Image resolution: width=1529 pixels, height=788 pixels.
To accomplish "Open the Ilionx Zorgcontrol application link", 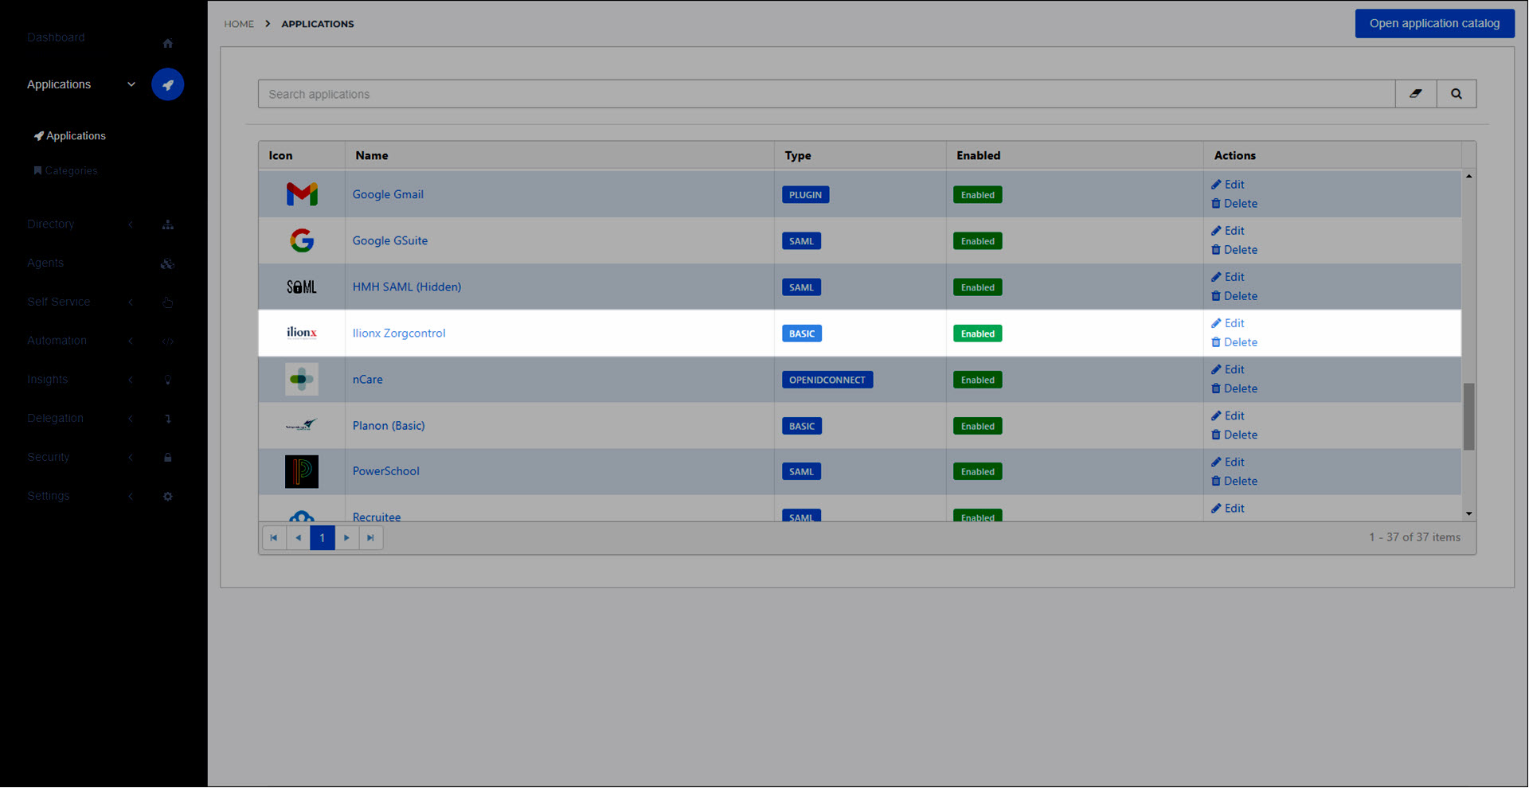I will [399, 333].
